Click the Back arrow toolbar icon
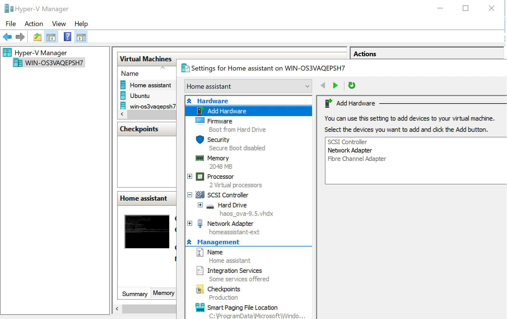The image size is (507, 319). click(x=7, y=37)
